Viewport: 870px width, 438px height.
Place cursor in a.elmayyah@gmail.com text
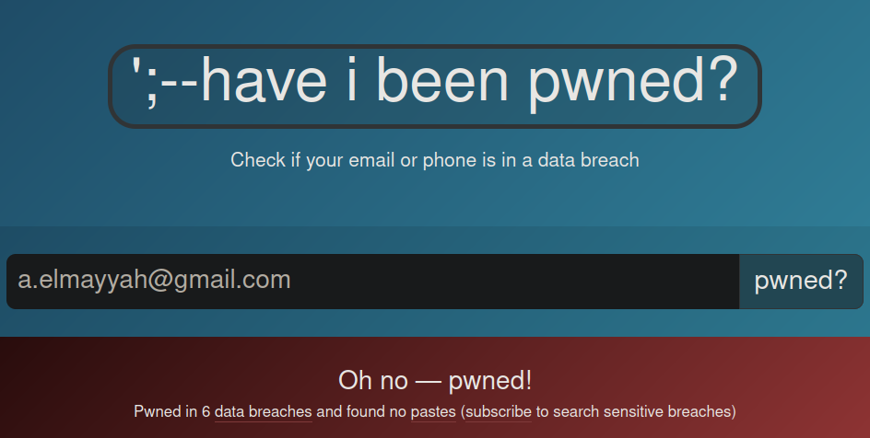pos(154,280)
